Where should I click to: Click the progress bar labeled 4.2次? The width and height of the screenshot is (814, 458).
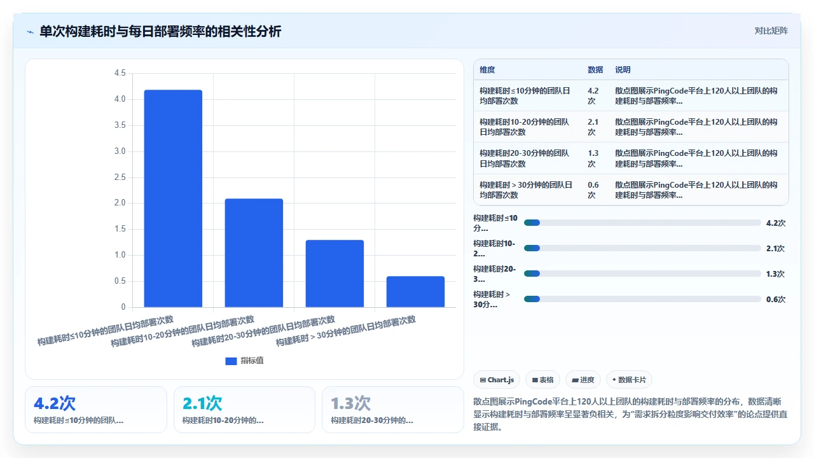coord(642,223)
